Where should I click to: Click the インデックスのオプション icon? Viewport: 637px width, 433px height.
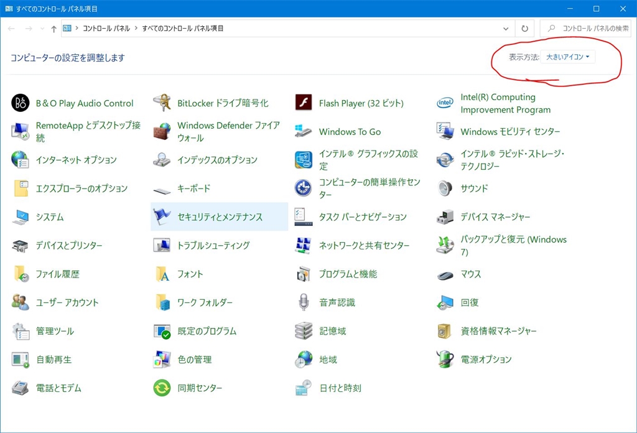(x=162, y=160)
